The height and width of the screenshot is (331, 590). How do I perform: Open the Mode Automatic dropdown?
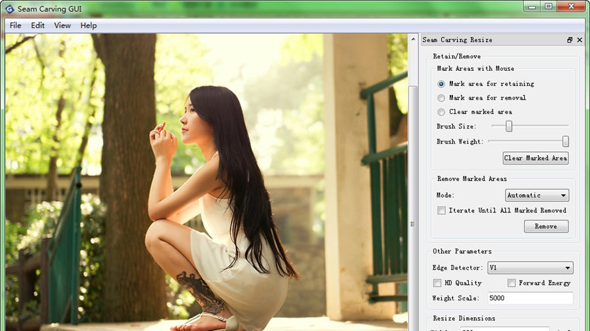(x=536, y=195)
